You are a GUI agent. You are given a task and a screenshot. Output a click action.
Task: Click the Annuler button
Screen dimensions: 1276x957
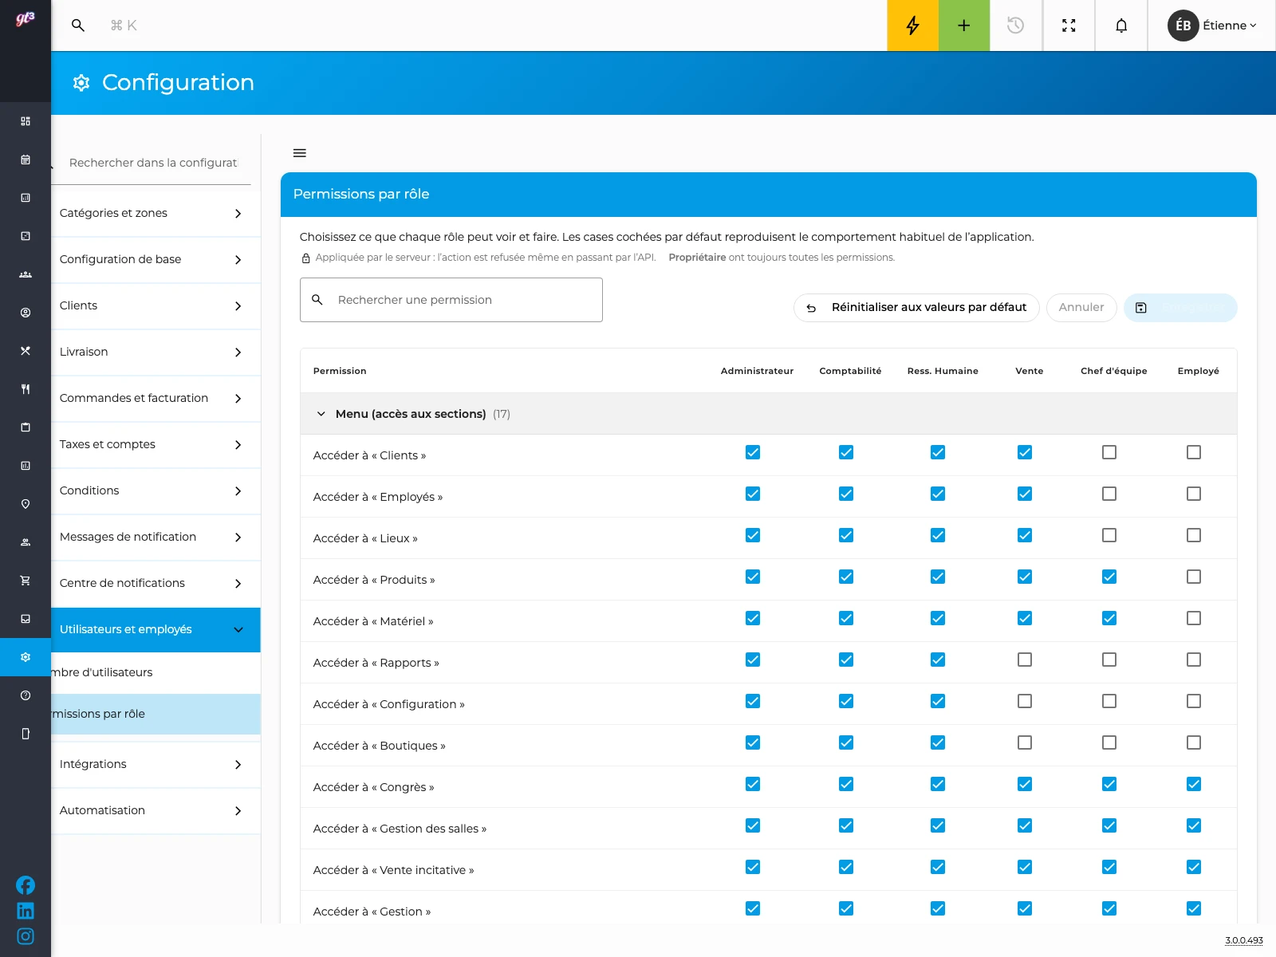coord(1081,308)
